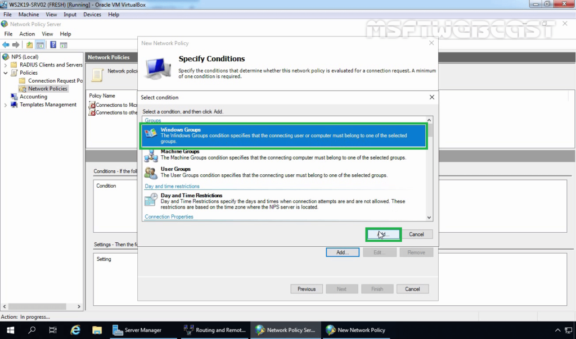This screenshot has width=576, height=339.
Task: Click Cancel at bottom of wizard
Action: pos(412,289)
